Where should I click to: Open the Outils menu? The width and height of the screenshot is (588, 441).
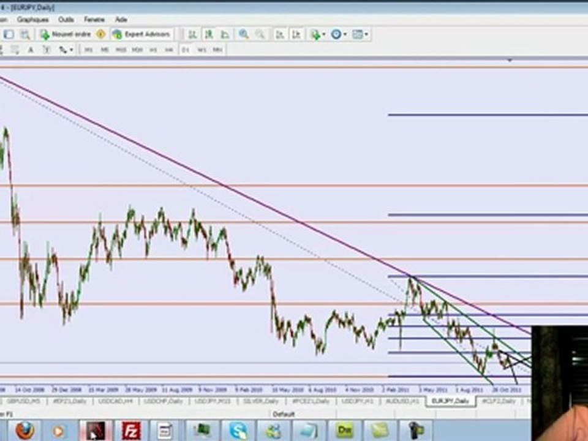(x=66, y=20)
